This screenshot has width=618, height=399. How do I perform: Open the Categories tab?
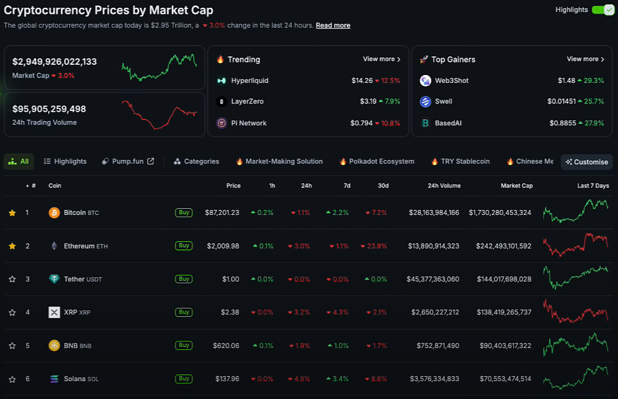196,161
